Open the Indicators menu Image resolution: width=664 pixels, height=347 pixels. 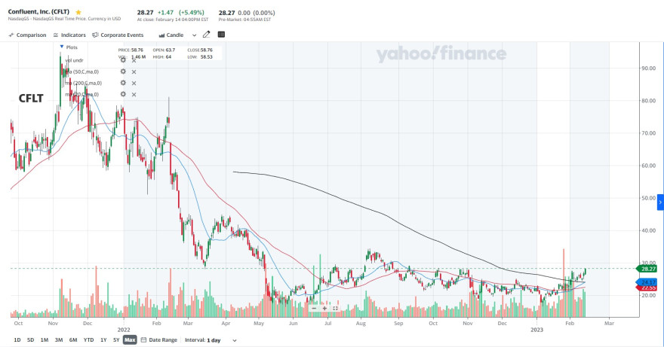click(69, 35)
